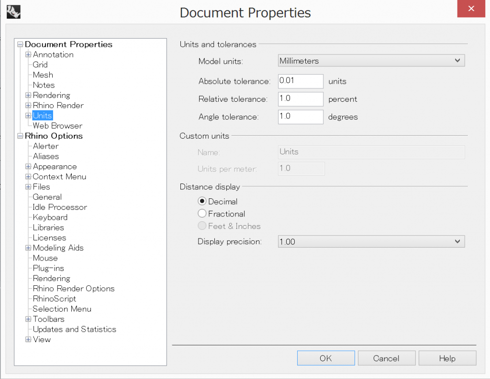Viewport: 490px width, 379px height.
Task: Open the Updates and Statistics page
Action: (74, 329)
